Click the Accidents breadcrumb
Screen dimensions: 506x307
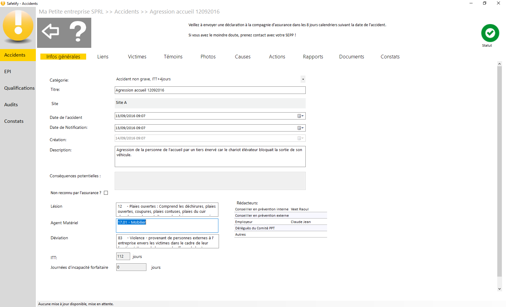point(127,12)
